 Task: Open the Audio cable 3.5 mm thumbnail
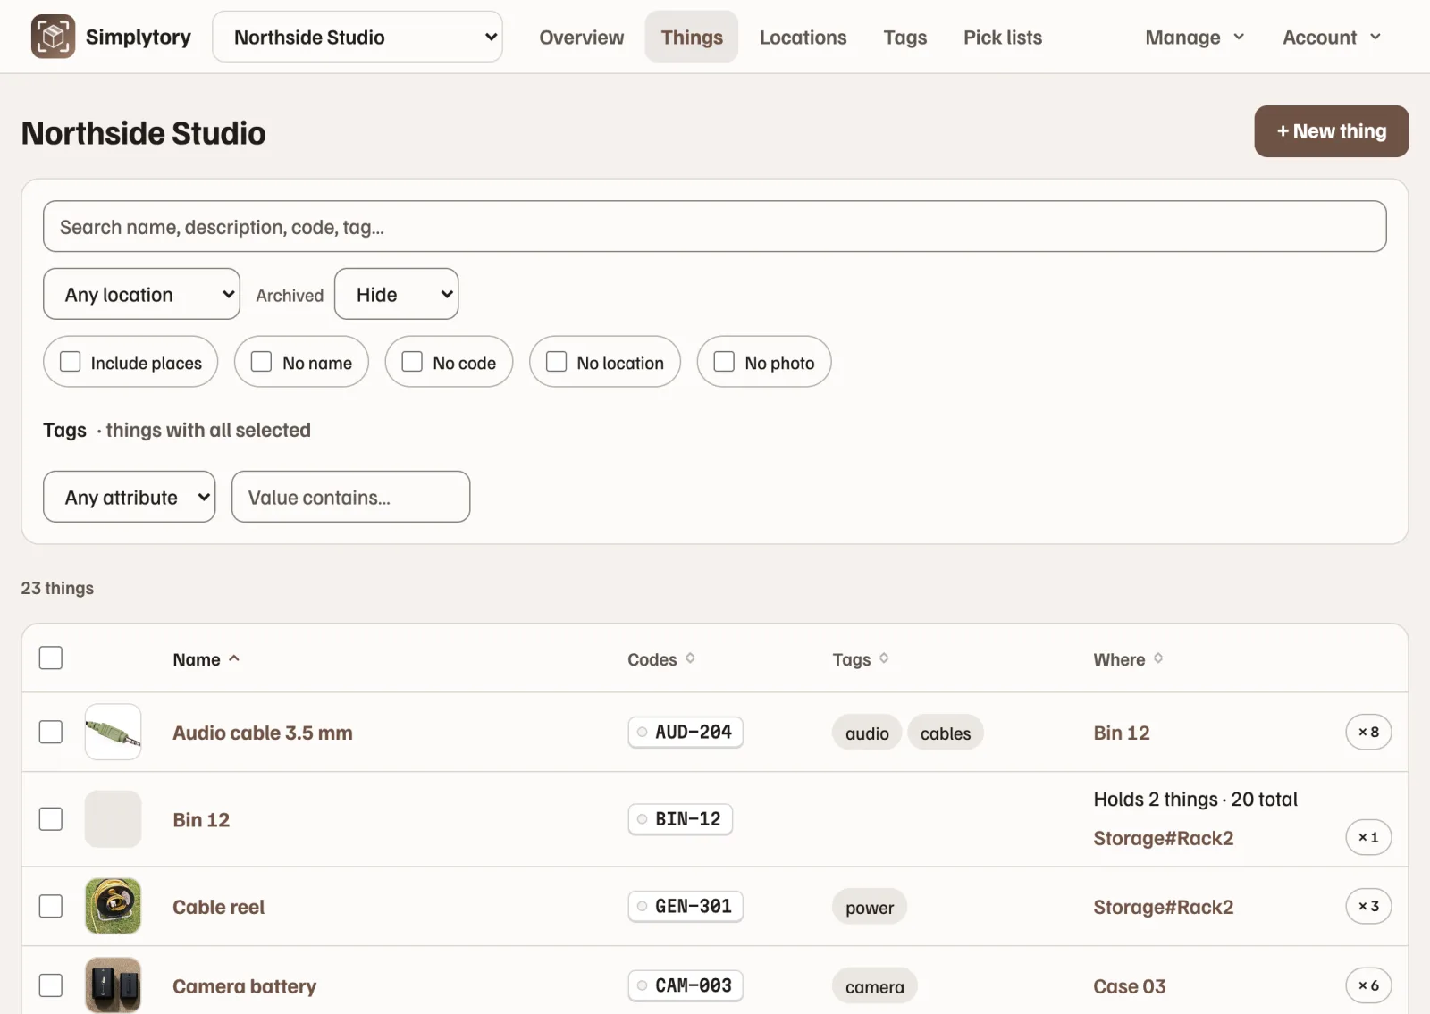(x=113, y=732)
